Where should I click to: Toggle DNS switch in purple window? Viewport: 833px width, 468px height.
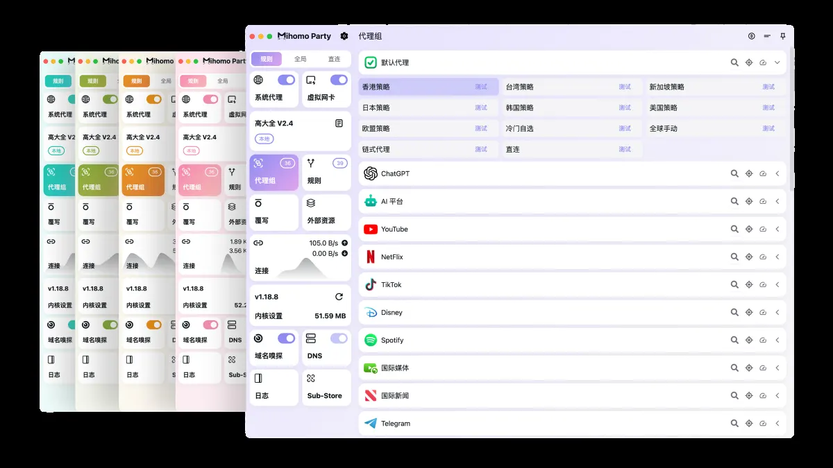coord(339,338)
